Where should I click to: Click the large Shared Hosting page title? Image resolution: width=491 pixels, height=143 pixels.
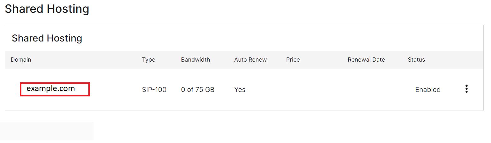coord(47,9)
